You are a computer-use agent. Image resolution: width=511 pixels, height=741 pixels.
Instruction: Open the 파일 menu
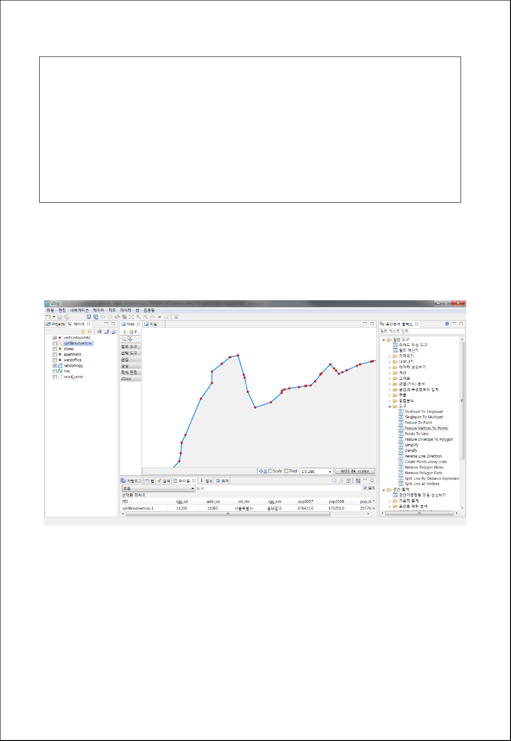click(x=50, y=310)
